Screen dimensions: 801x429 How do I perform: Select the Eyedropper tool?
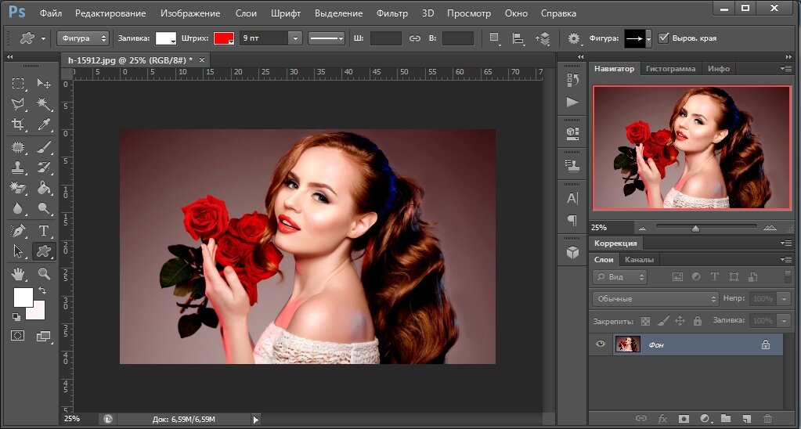click(x=44, y=124)
